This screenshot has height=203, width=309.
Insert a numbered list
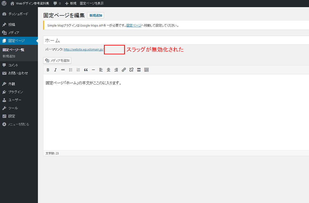pos(78,70)
